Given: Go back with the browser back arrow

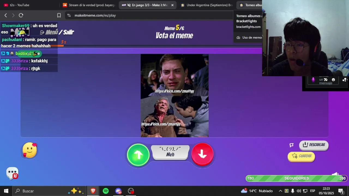Looking at the screenshot, I should (x=6, y=15).
